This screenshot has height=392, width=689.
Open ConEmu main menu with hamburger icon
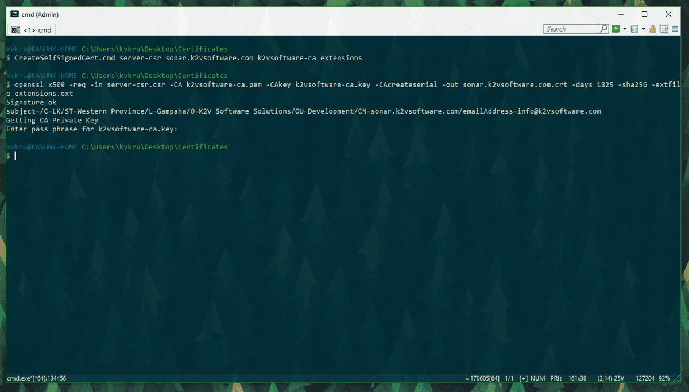676,28
